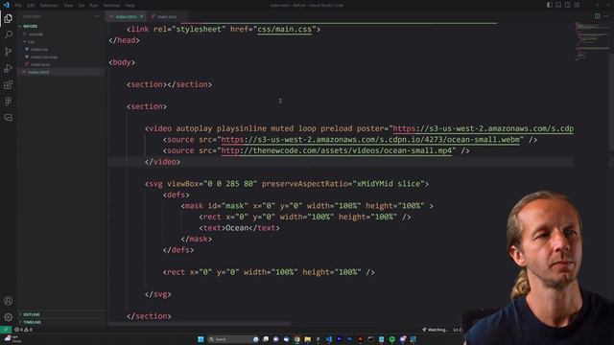The height and width of the screenshot is (345, 614).
Task: Click the split editor icon
Action: click(597, 16)
